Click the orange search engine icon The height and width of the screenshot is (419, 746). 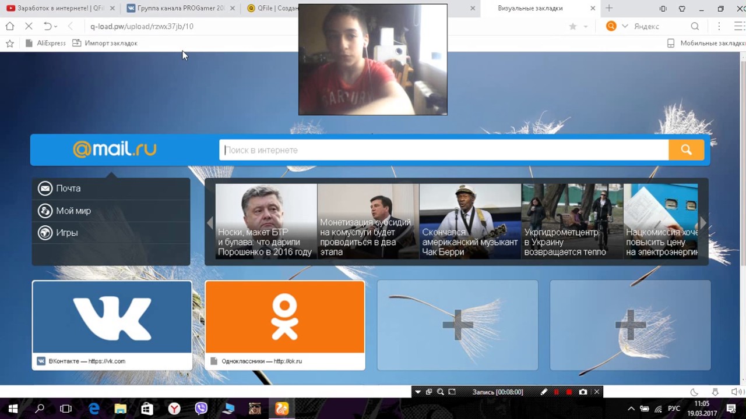(x=611, y=26)
